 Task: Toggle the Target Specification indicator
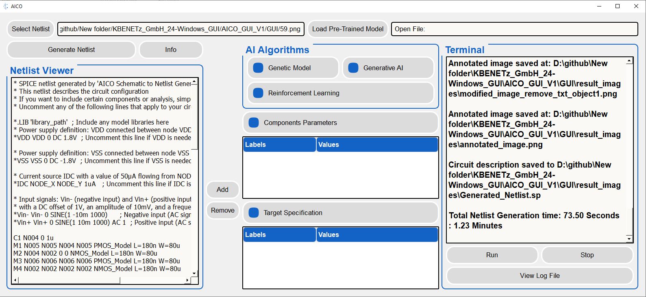click(x=254, y=213)
